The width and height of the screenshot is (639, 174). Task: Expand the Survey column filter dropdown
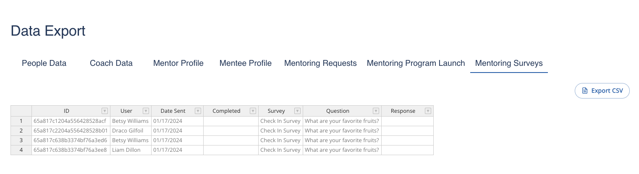[297, 111]
